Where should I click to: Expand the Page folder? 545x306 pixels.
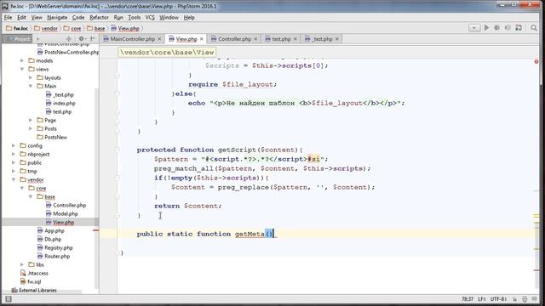pyautogui.click(x=31, y=120)
